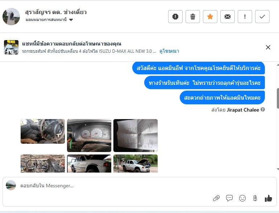Open the dashboard gauges photo
The image size is (279, 213).
point(89,135)
